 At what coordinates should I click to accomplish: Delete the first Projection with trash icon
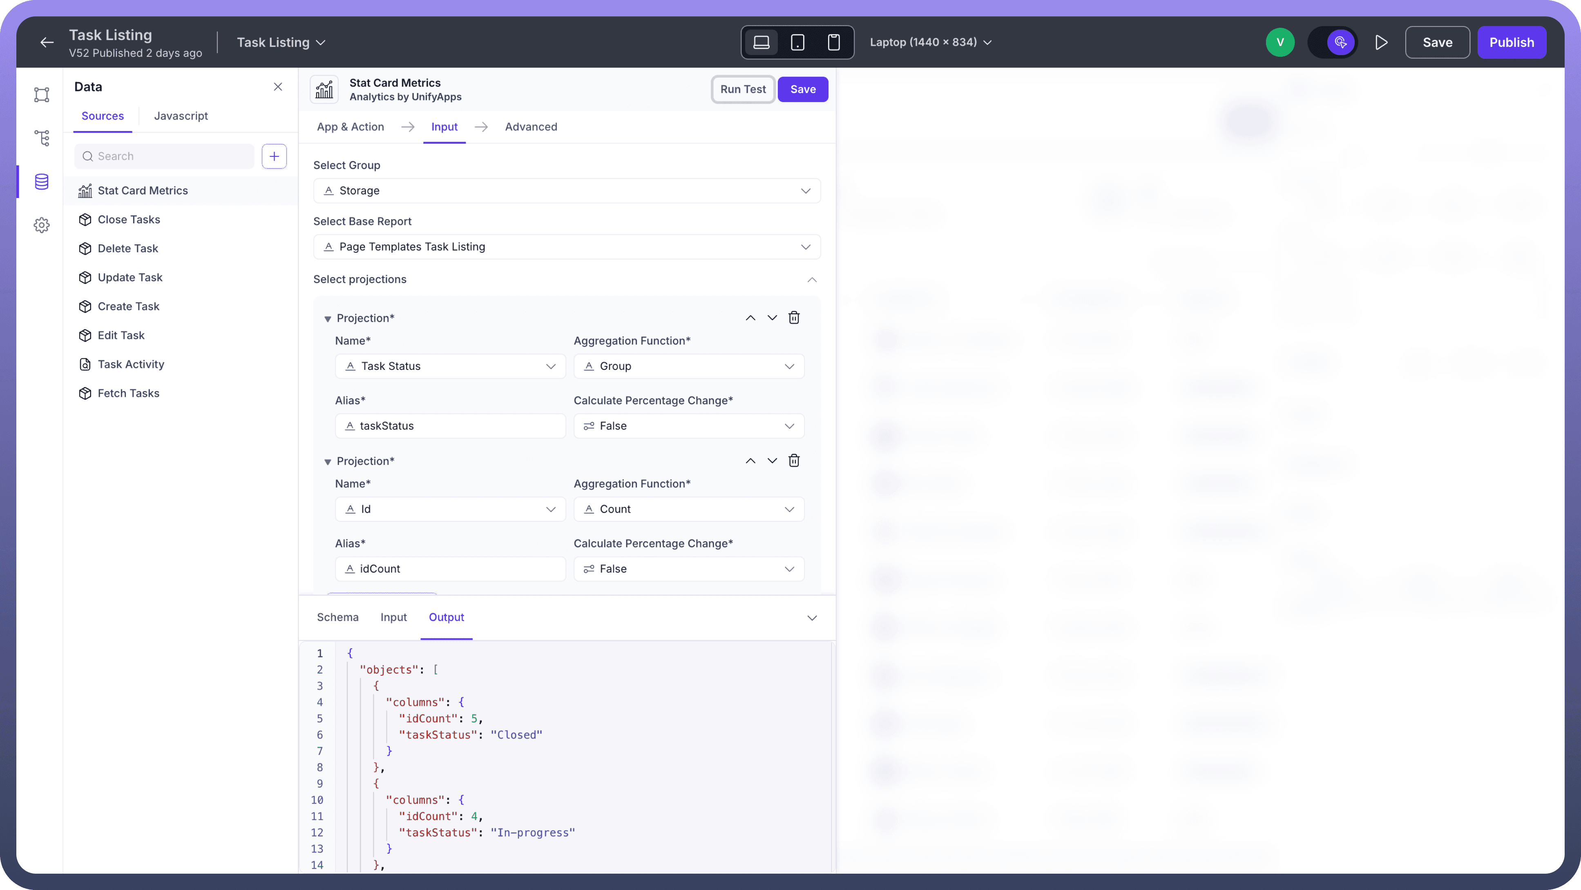[794, 318]
